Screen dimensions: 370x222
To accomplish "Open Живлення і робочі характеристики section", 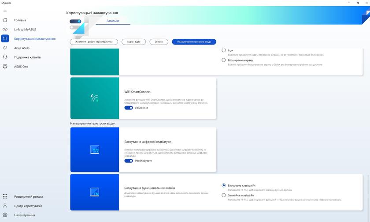I will coord(93,41).
